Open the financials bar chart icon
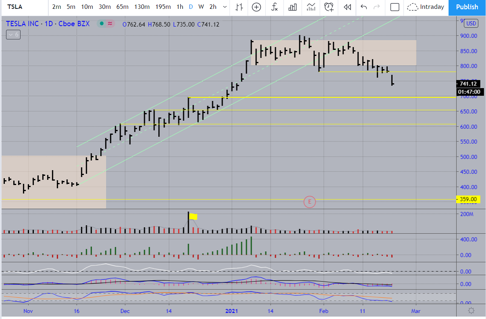 click(293, 7)
